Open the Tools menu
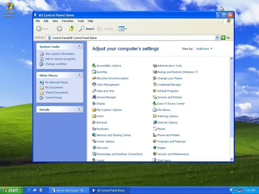This screenshot has width=259, height=194. [81, 21]
